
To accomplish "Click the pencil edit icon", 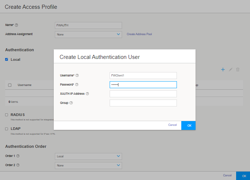I will (x=231, y=70).
